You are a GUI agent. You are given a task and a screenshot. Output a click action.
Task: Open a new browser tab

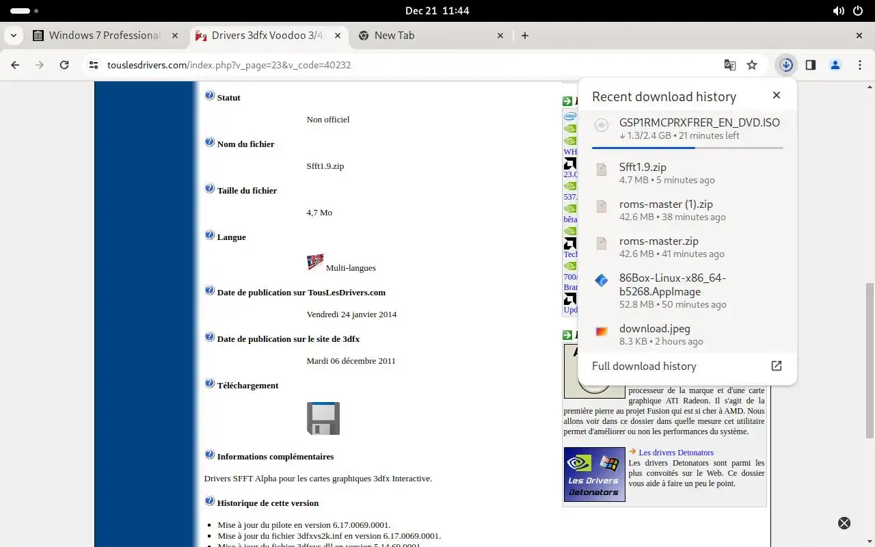525,36
